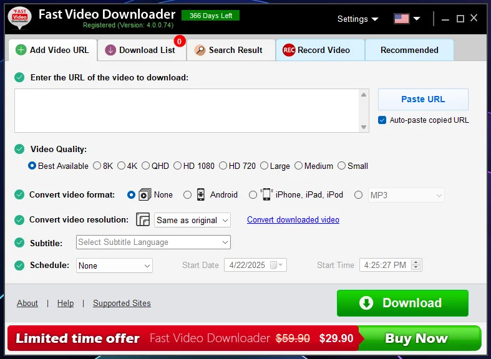Click the Android robot phone icon
The image size is (491, 359).
click(x=201, y=194)
